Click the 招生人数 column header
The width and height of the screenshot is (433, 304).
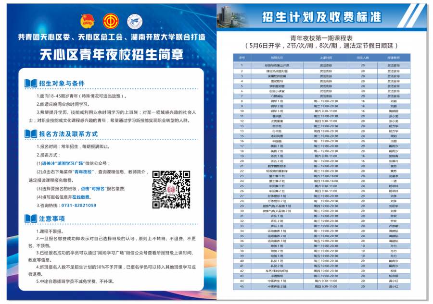click(363, 58)
